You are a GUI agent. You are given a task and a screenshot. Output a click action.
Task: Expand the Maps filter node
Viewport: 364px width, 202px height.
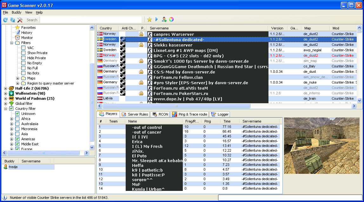tap(18, 78)
